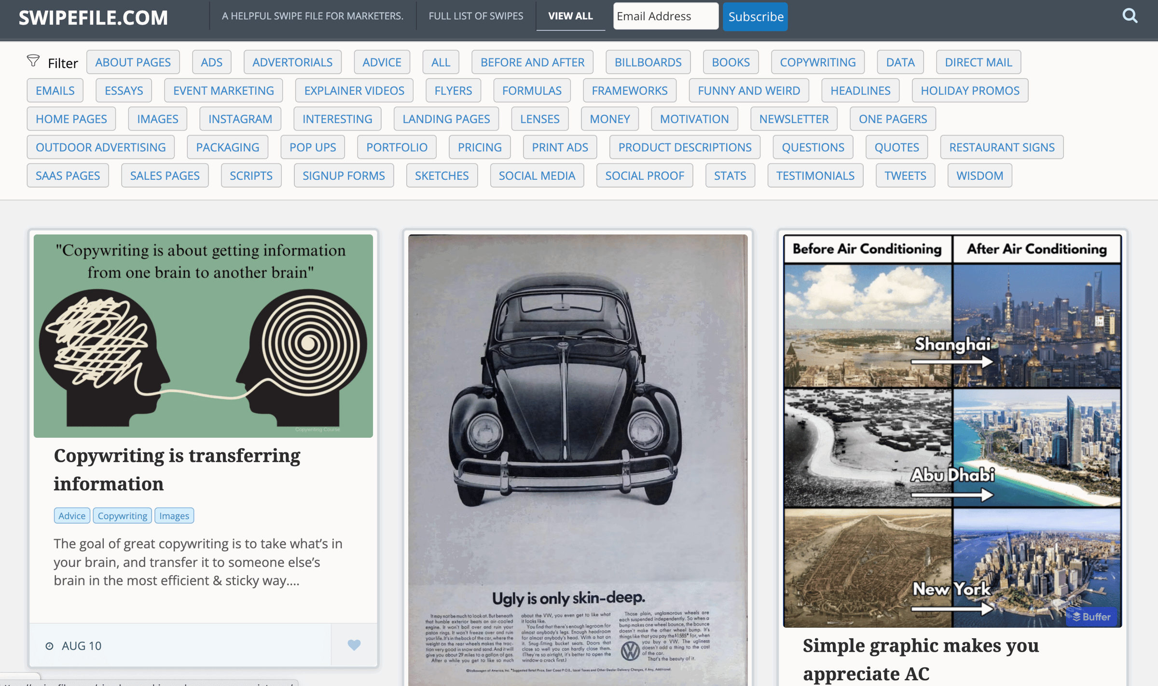Filter by Money

click(x=610, y=119)
